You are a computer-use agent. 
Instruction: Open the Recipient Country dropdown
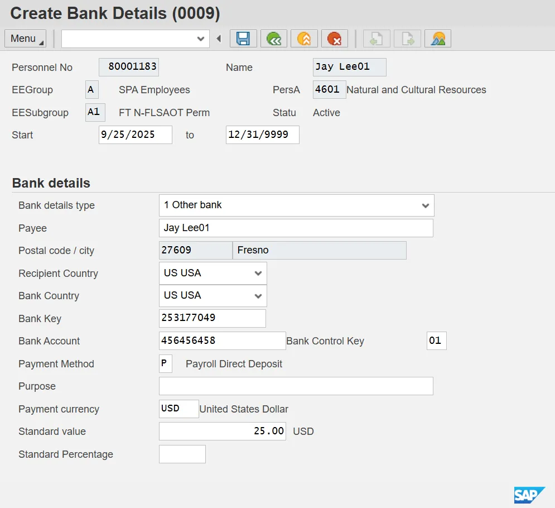[x=258, y=273]
